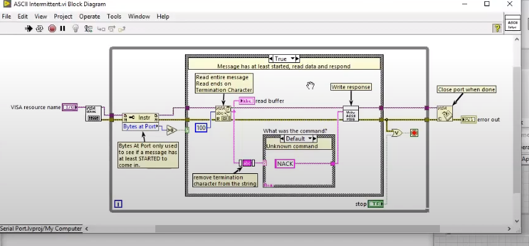Open the Help menu
The image size is (529, 246).
click(163, 16)
